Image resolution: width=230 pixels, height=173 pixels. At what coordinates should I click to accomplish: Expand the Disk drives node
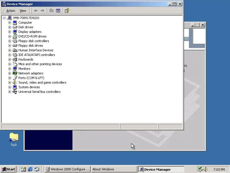[9, 27]
